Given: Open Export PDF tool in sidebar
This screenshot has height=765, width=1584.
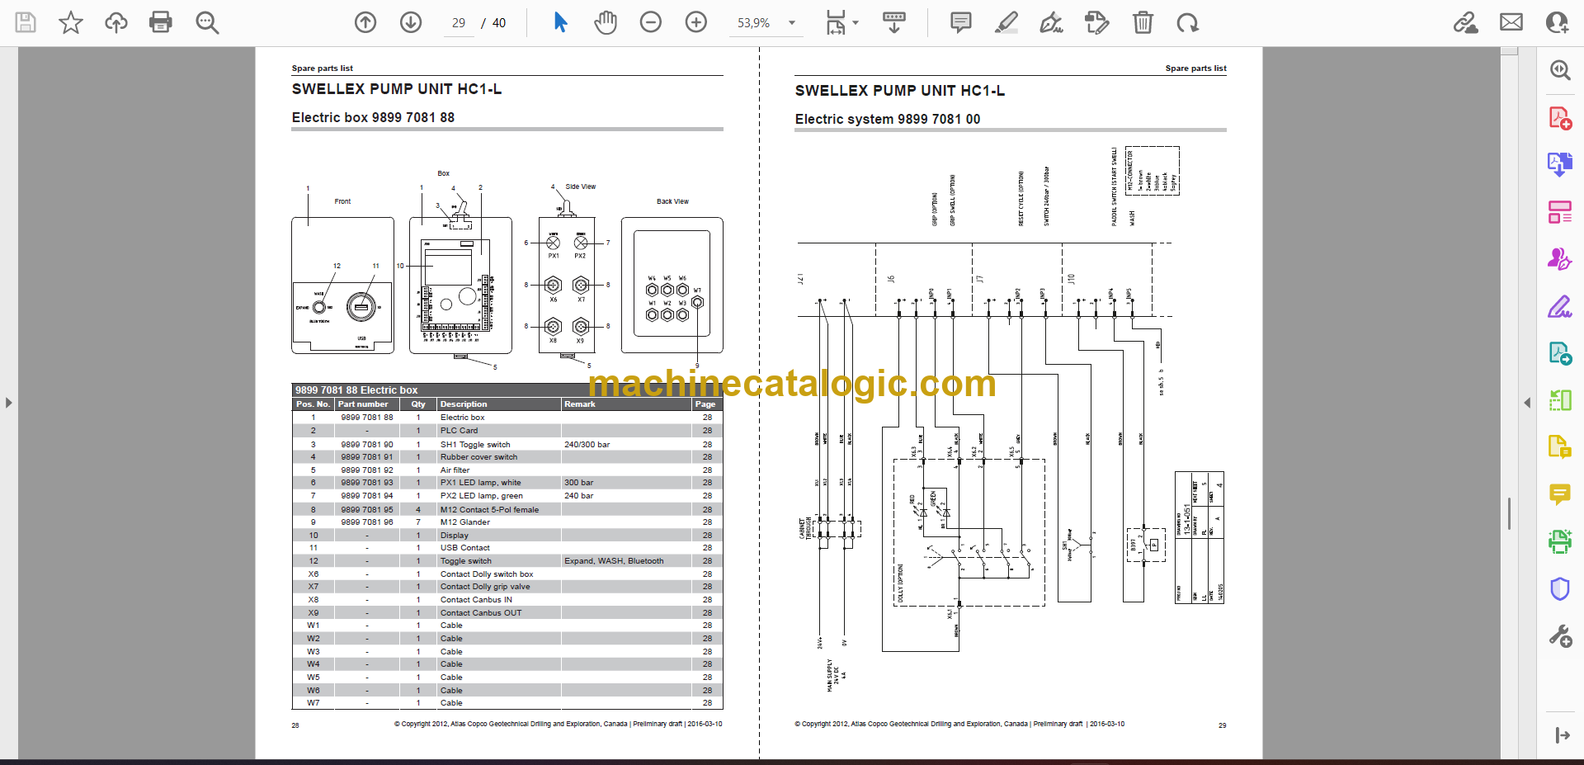Looking at the screenshot, I should point(1559,165).
